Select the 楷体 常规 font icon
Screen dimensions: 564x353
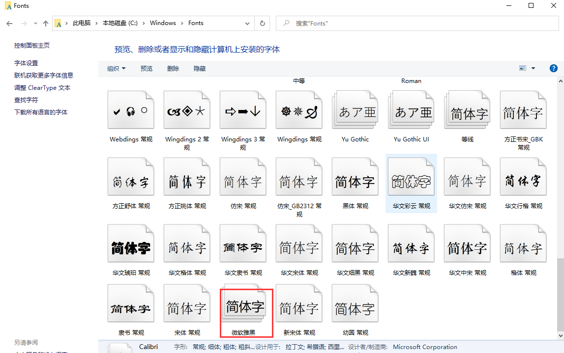pyautogui.click(x=523, y=244)
